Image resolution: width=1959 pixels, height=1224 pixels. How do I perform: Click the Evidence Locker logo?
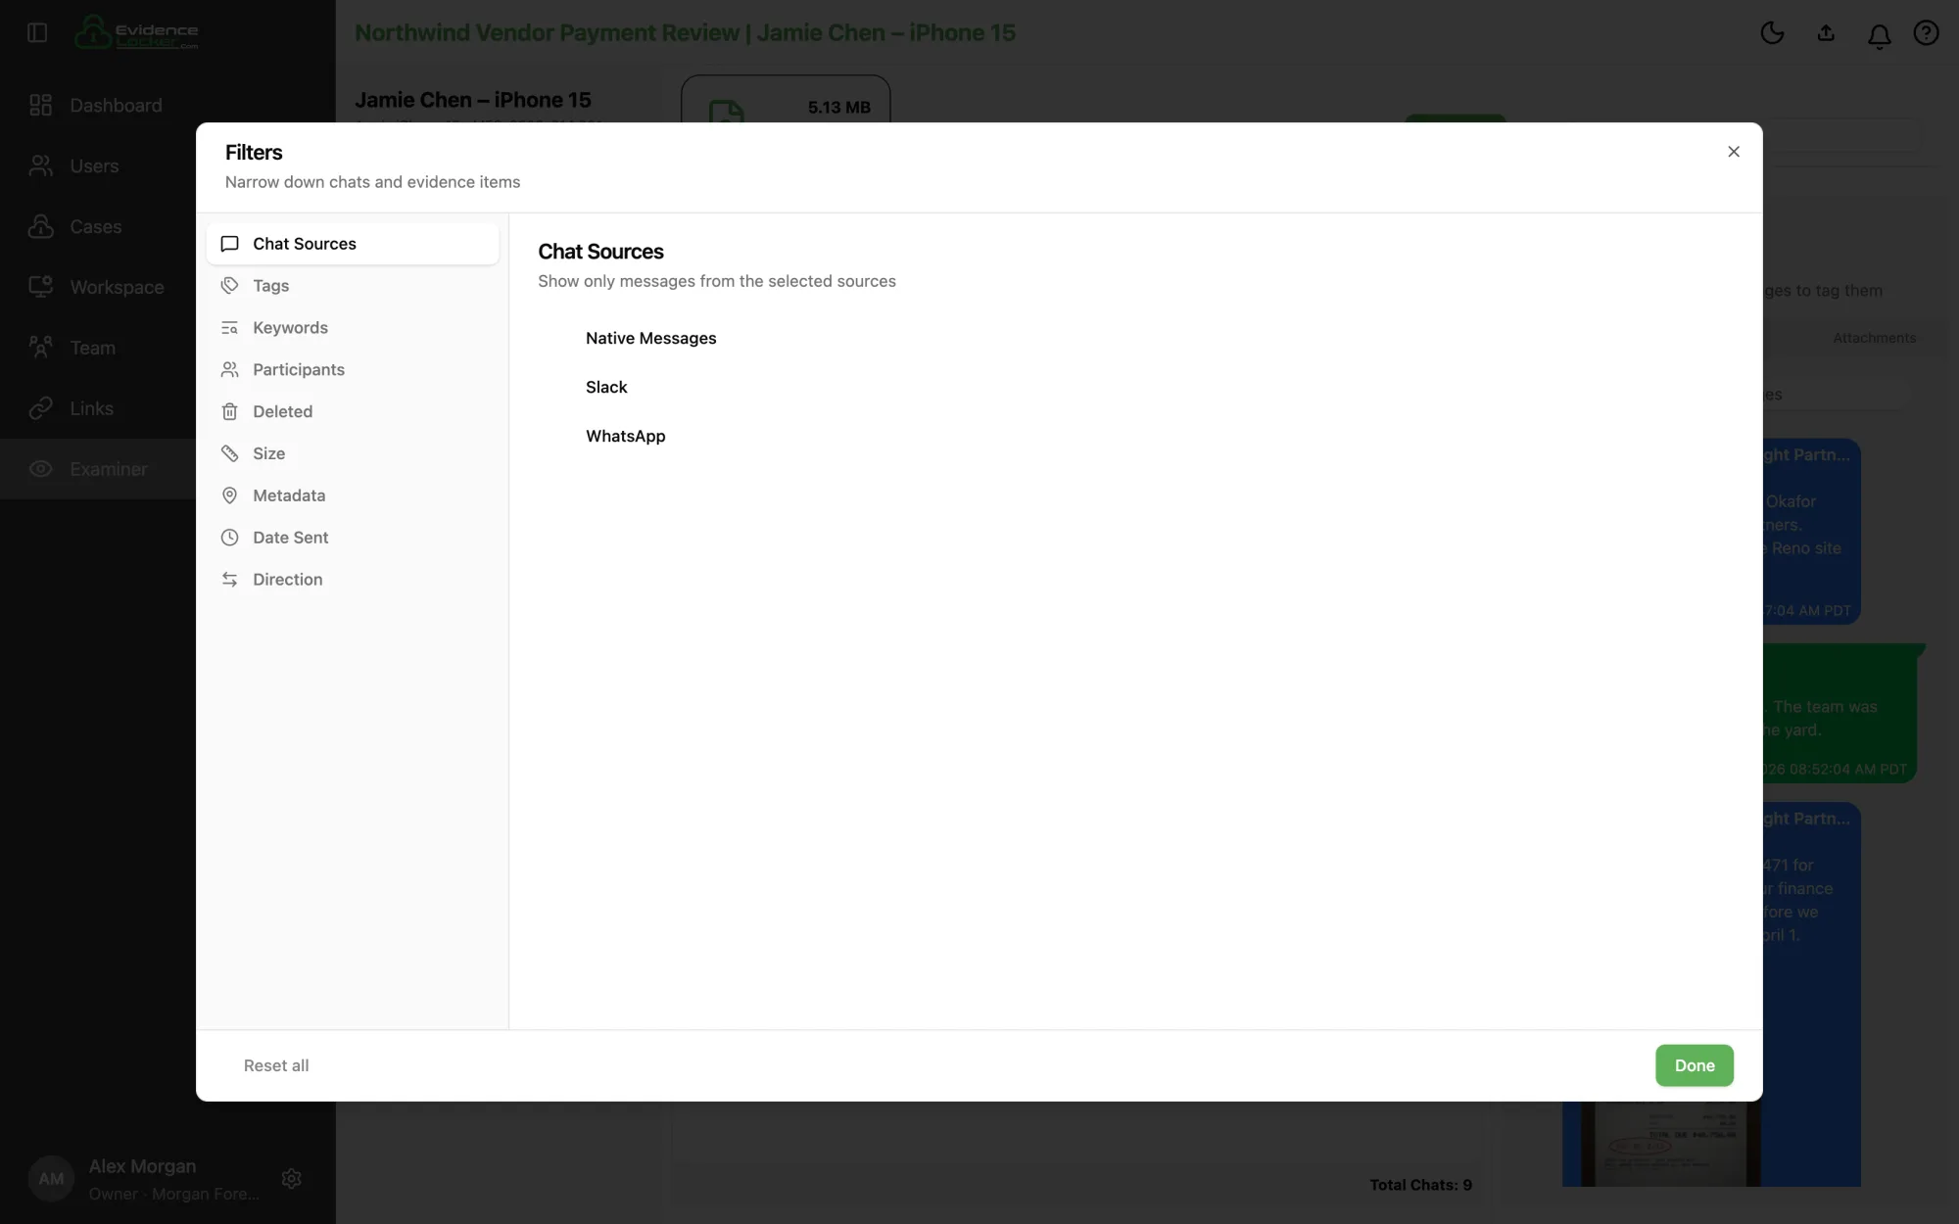coord(137,32)
